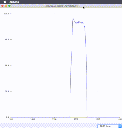The width and height of the screenshot is (122, 128).
Task: Open the 9600 baud rate dropdown
Action: pos(110,126)
